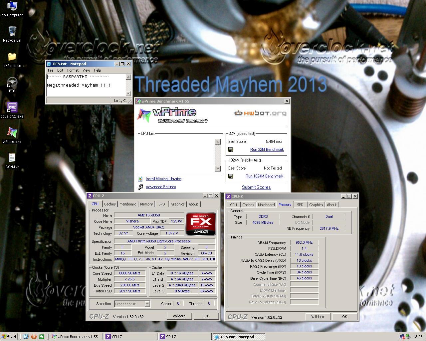The height and width of the screenshot is (341, 426).
Task: Open Graphics tab in CPU-Z processor window
Action: (178, 204)
